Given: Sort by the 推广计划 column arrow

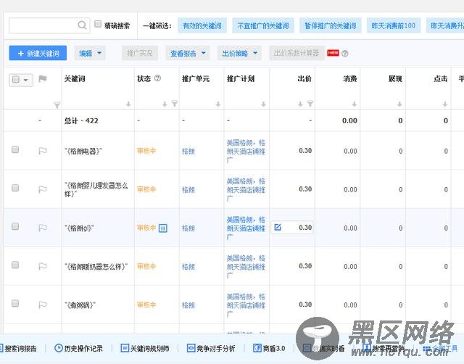Looking at the screenshot, I should pyautogui.click(x=263, y=104).
